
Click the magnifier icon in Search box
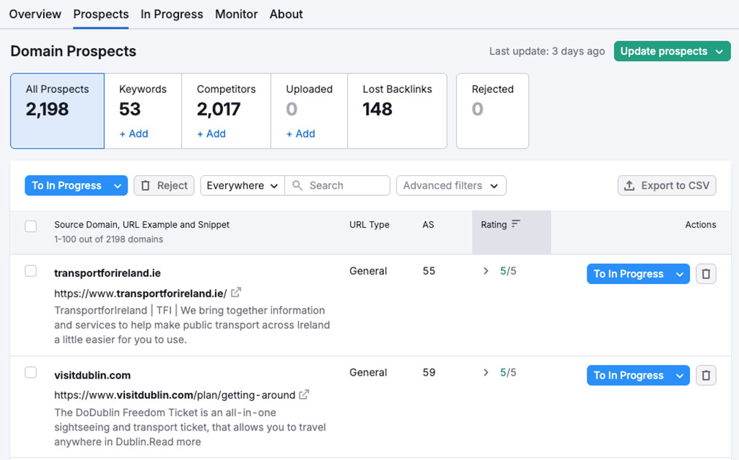pos(297,185)
